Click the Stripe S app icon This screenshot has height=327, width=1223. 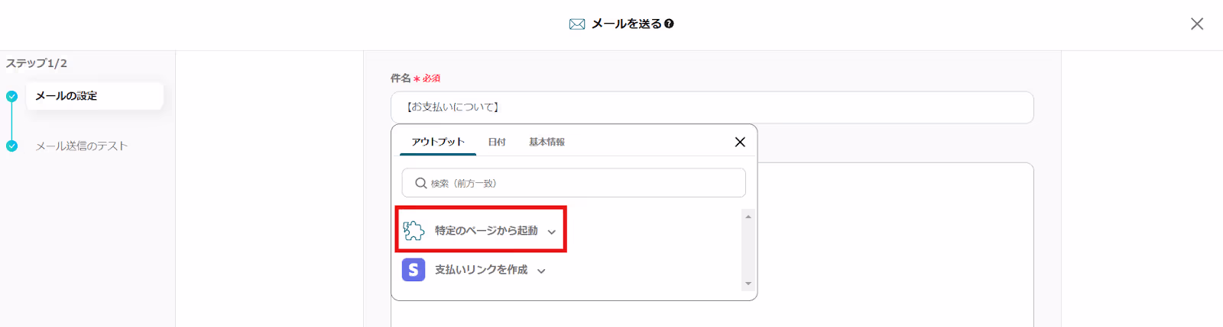point(414,270)
